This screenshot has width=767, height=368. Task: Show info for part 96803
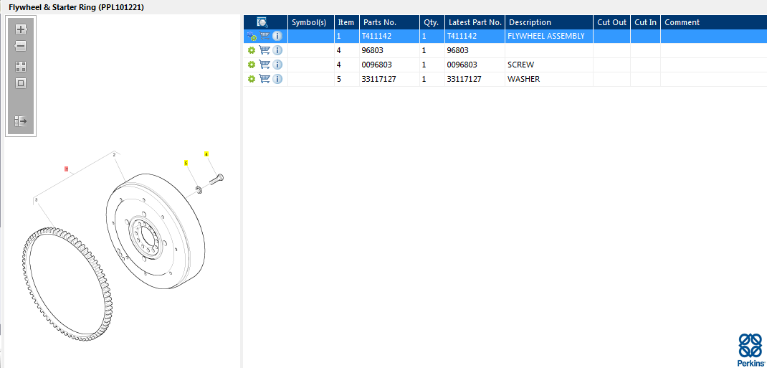coord(277,50)
